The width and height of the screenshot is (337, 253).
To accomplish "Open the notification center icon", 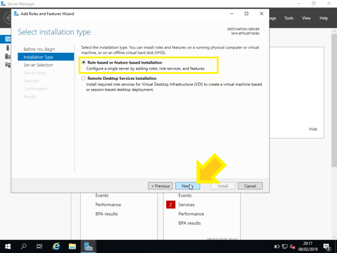I will click(326, 247).
